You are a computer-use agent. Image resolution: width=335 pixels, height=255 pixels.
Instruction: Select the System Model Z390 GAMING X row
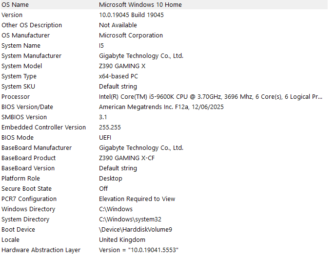click(x=164, y=66)
